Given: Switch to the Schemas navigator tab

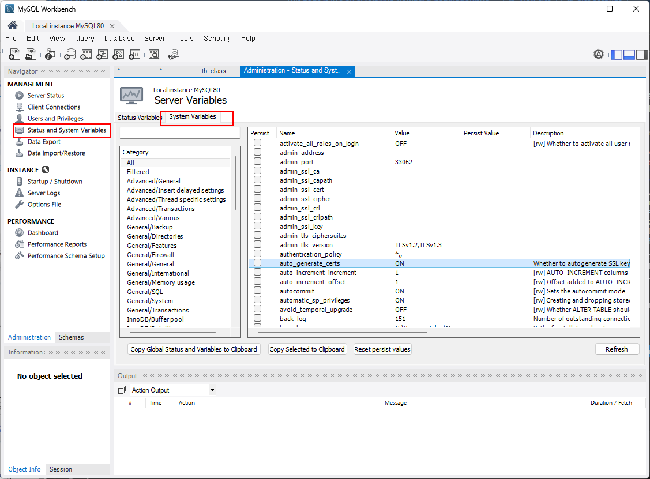Looking at the screenshot, I should [72, 337].
